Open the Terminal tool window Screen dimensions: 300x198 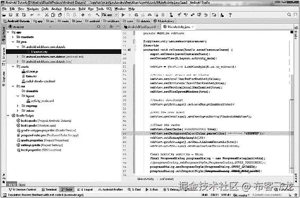pos(49,190)
